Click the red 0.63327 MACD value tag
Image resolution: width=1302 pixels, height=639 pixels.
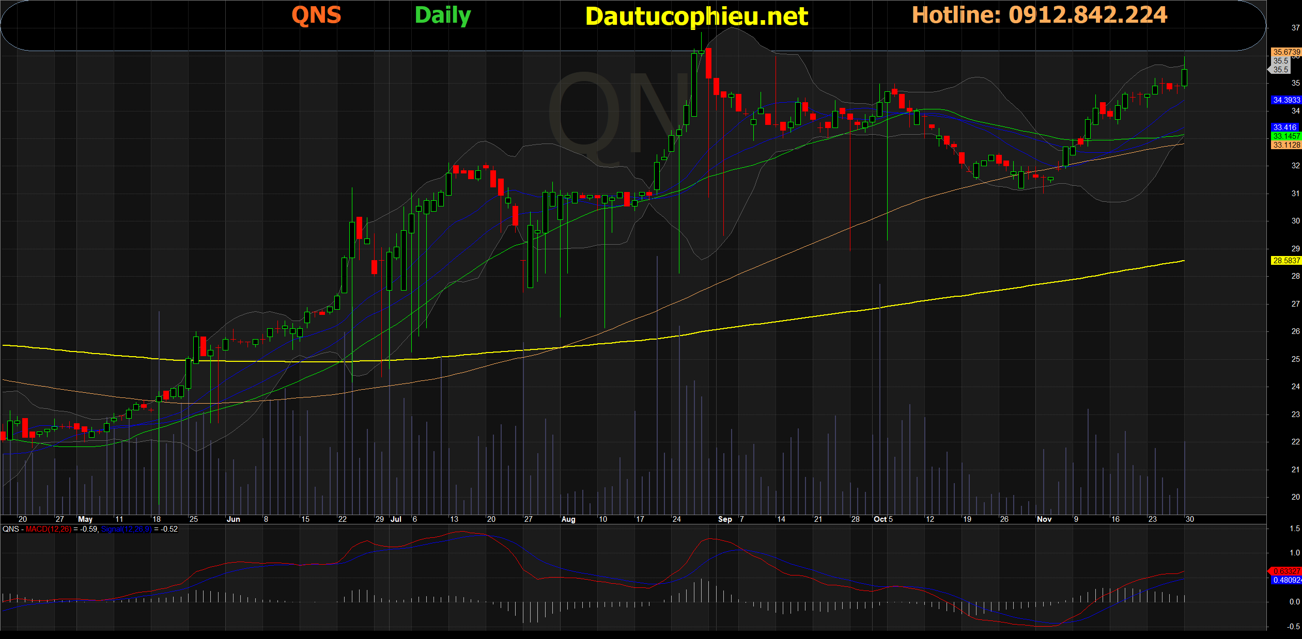[x=1285, y=571]
